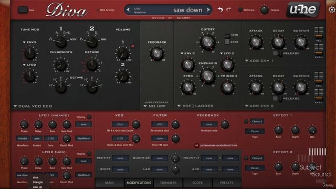336x189 pixels.
Task: Click the Save button icon
Action: point(23,10)
